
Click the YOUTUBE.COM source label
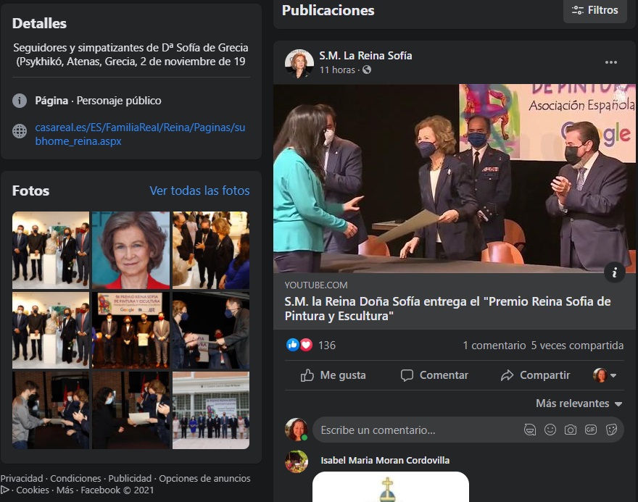tap(316, 285)
